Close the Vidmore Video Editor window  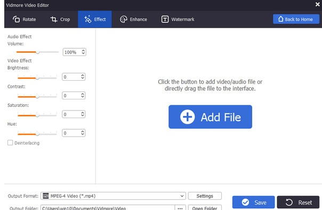tap(318, 4)
